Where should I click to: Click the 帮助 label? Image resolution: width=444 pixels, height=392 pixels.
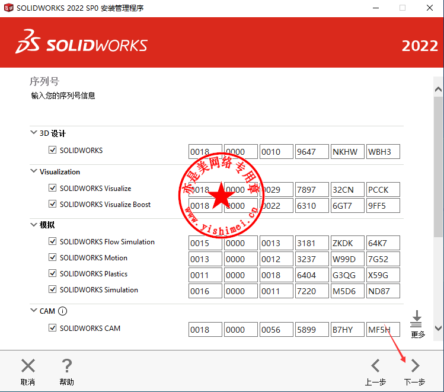click(x=67, y=382)
